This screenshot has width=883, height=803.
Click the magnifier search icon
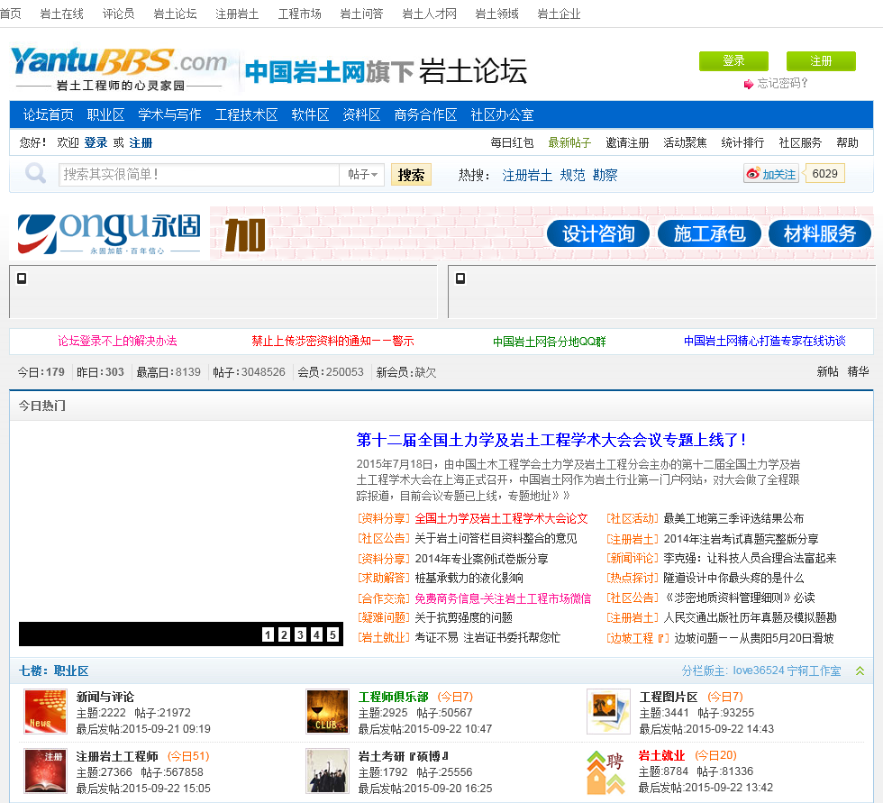click(x=35, y=173)
